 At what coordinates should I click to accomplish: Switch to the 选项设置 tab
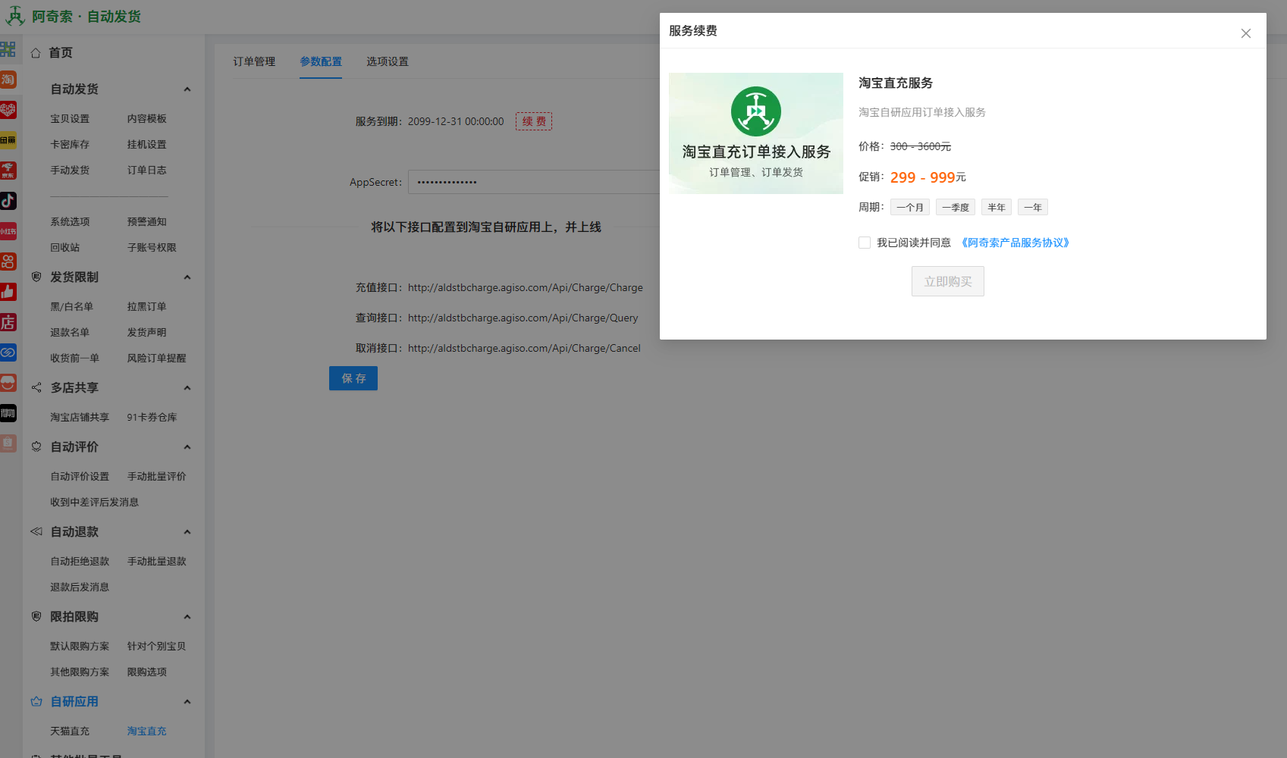click(x=388, y=61)
